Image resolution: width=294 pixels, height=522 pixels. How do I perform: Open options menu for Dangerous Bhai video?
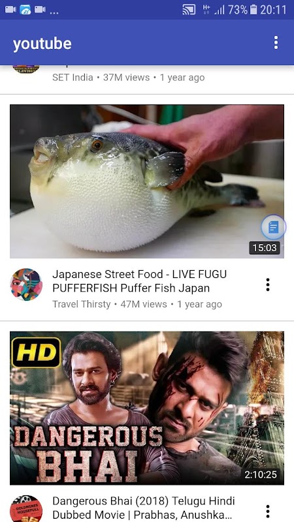point(268,511)
